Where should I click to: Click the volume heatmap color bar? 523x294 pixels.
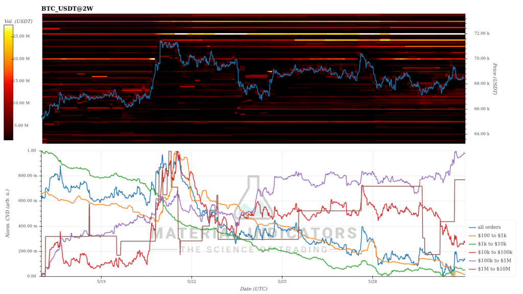coord(9,82)
